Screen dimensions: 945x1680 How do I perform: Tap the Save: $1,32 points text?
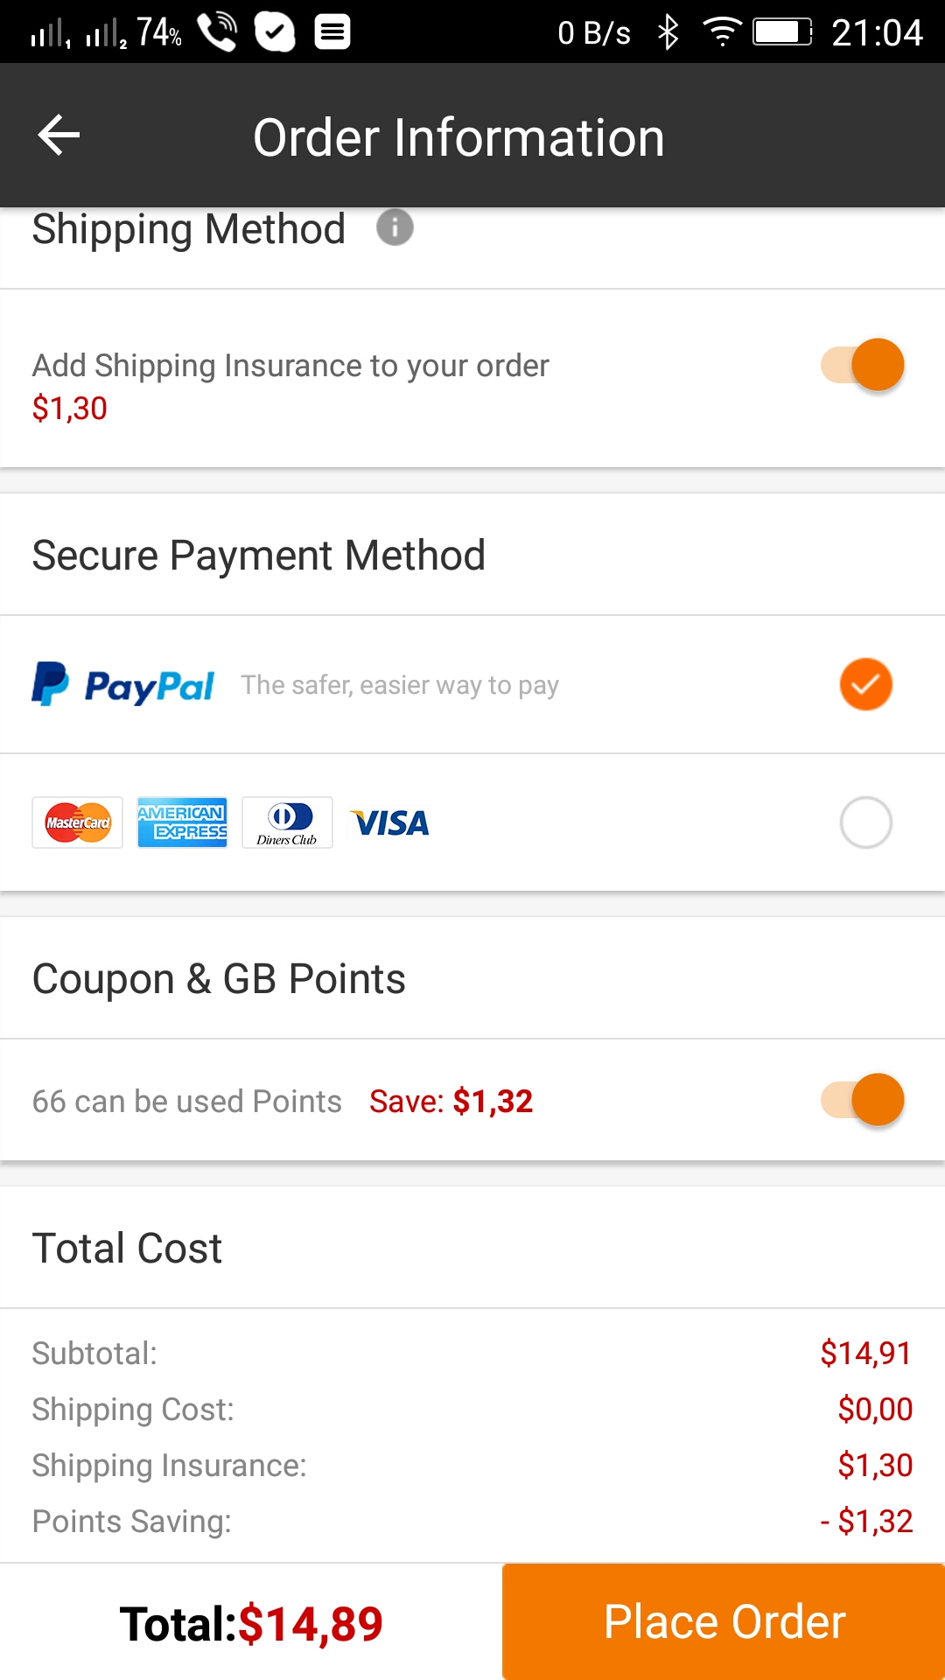click(x=451, y=1102)
